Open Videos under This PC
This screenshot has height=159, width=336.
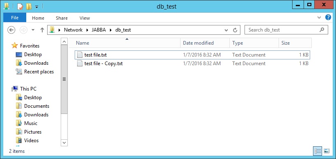(31, 141)
